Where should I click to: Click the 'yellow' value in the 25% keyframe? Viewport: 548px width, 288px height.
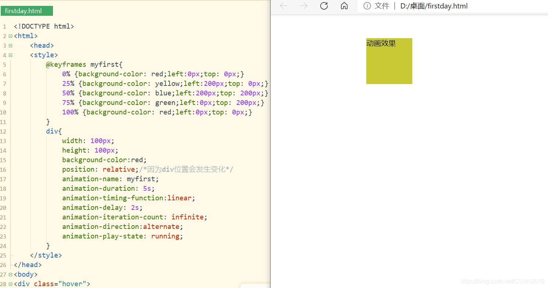pyautogui.click(x=167, y=84)
